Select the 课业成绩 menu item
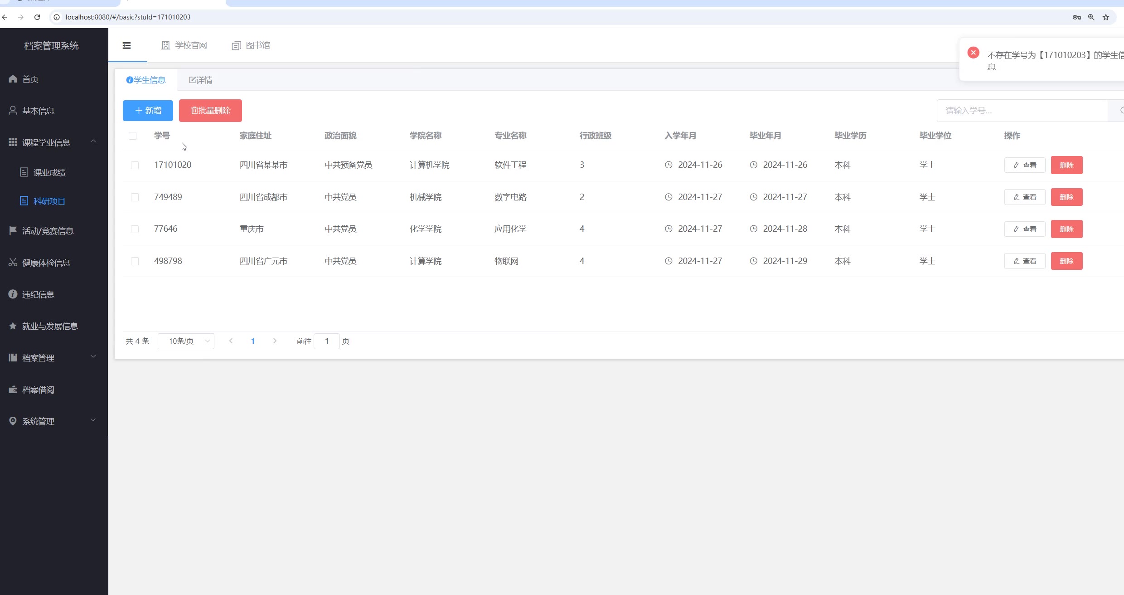Screen dimensions: 1124x595 [x=49, y=172]
